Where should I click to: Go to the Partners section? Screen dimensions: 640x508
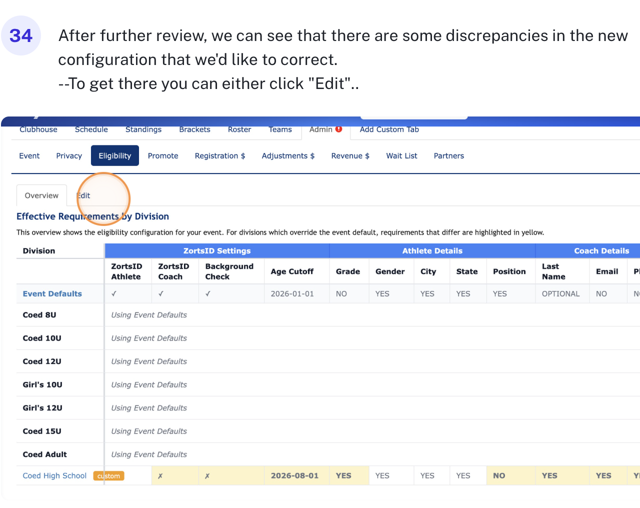click(x=448, y=156)
